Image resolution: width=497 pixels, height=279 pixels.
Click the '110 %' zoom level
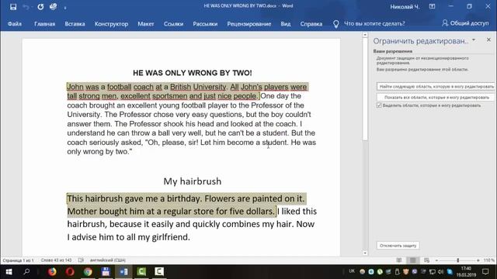[489, 260]
